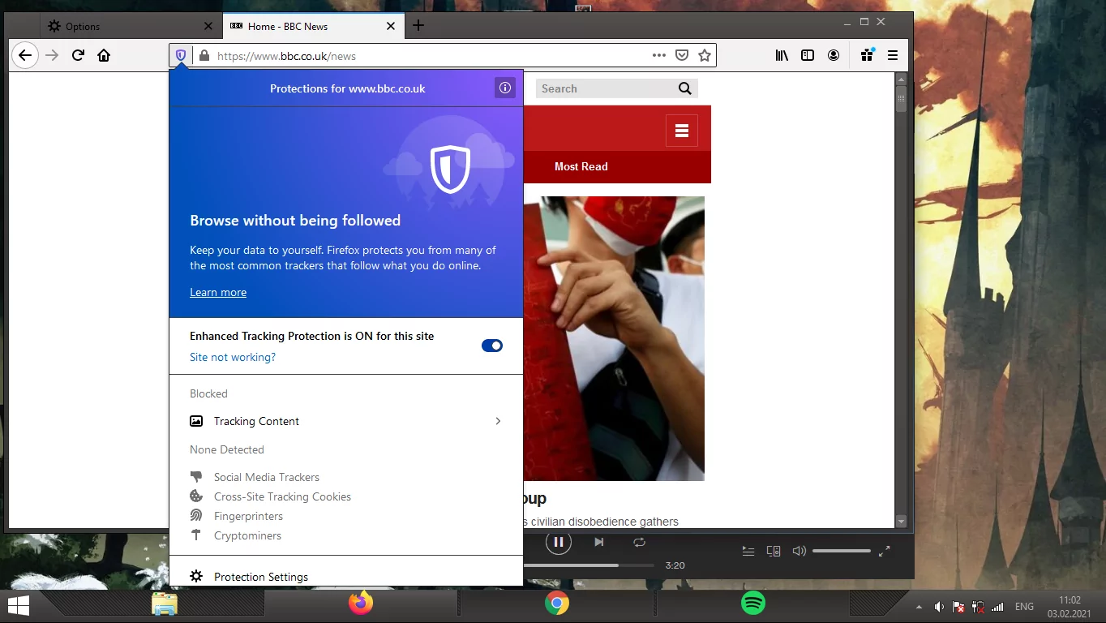Click in the BBC Search input field
The image size is (1106, 623).
pos(605,88)
